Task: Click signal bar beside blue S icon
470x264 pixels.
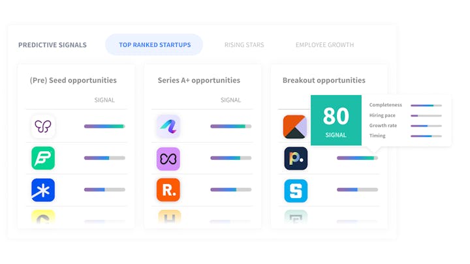Action: (357, 190)
